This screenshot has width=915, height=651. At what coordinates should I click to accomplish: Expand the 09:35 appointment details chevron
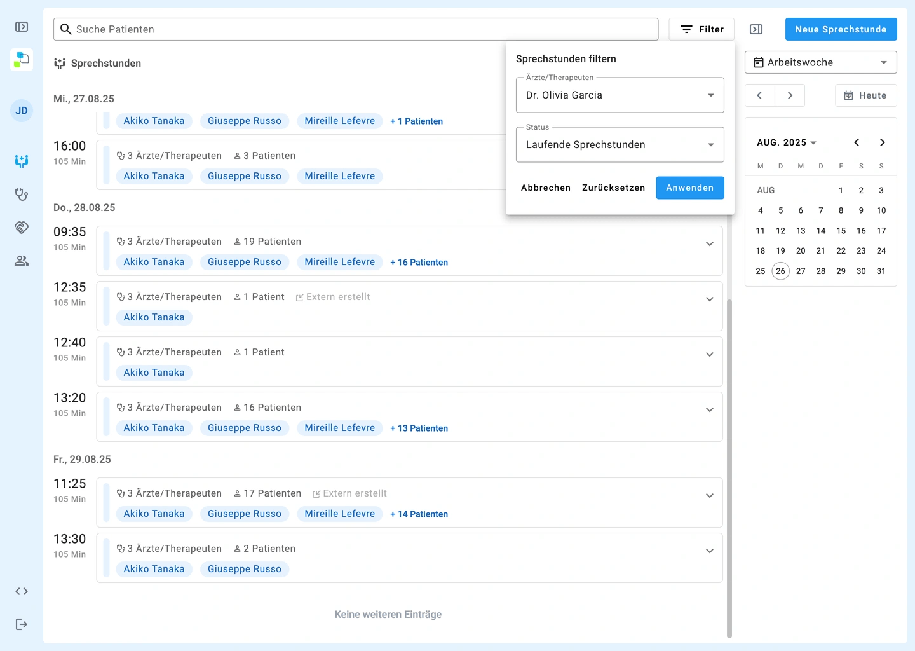click(710, 243)
